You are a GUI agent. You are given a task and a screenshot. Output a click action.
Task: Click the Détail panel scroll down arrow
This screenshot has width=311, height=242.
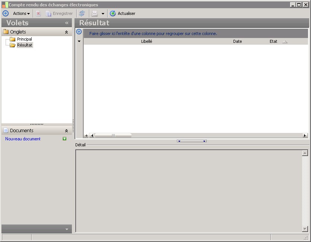pyautogui.click(x=305, y=229)
